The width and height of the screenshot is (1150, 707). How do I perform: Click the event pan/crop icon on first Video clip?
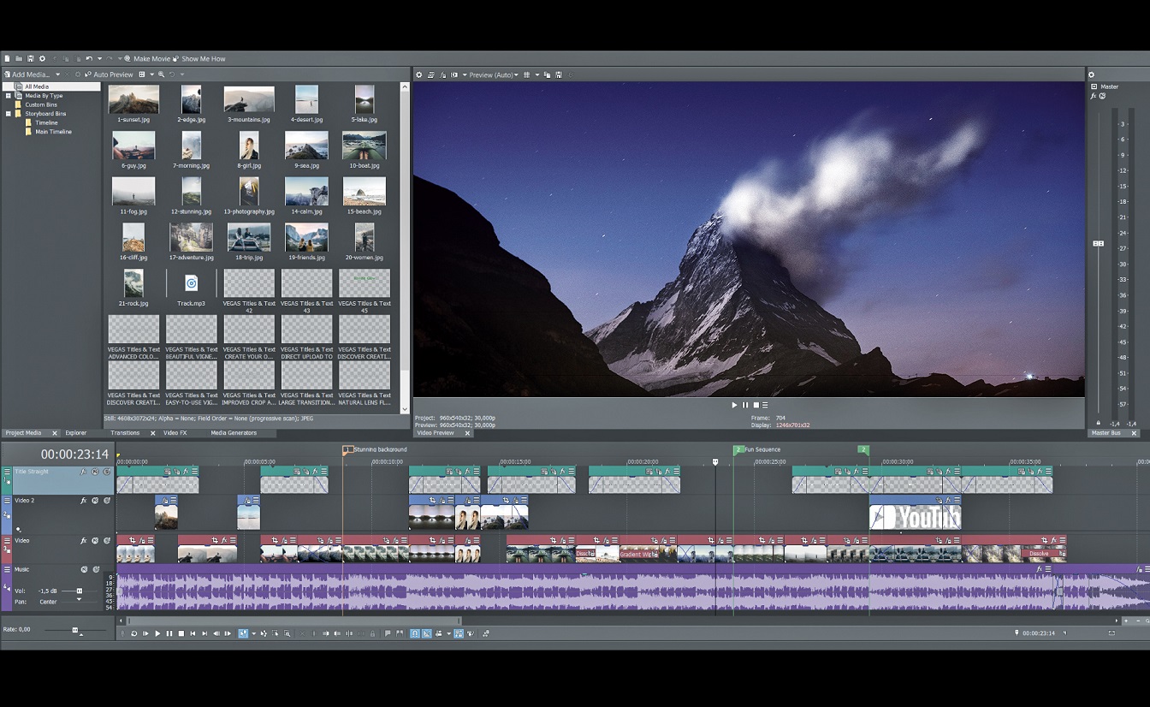[x=132, y=541]
